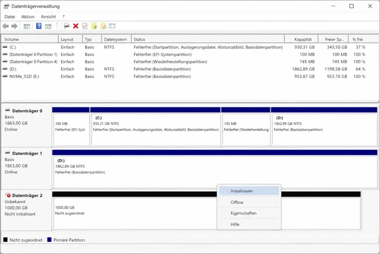Click the rescan disks toolbar icon
Image resolution: width=380 pixels, height=254 pixels.
click(x=102, y=26)
